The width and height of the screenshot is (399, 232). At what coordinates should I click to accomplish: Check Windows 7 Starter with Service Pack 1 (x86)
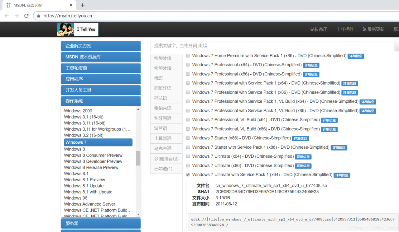tap(188, 147)
